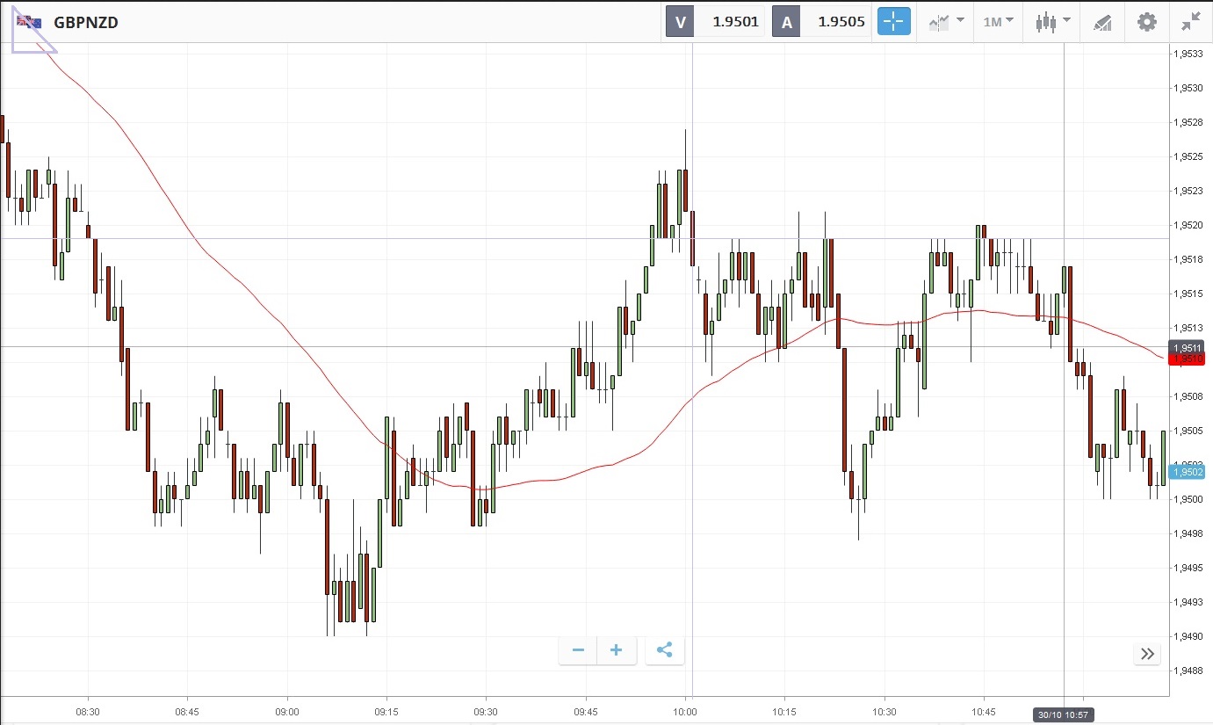This screenshot has height=725, width=1213.
Task: Click the V sell button
Action: pos(680,22)
